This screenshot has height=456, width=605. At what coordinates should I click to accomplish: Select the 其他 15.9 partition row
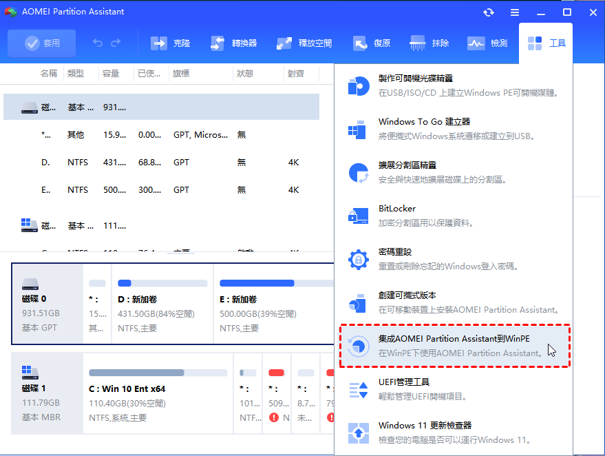[x=161, y=135]
